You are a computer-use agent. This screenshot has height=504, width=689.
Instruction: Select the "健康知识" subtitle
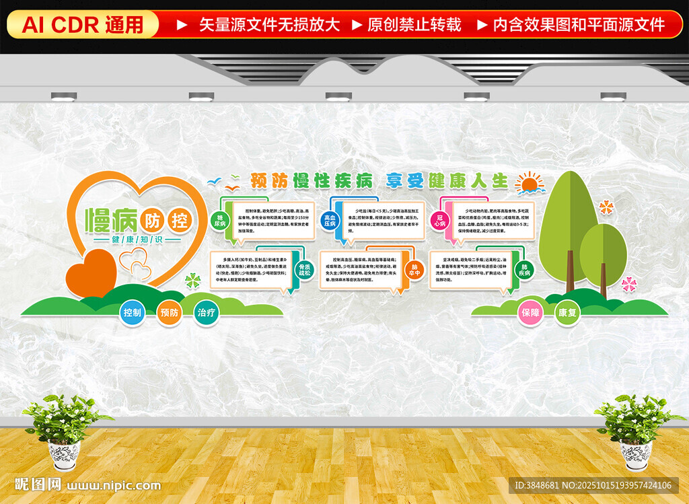(137, 240)
